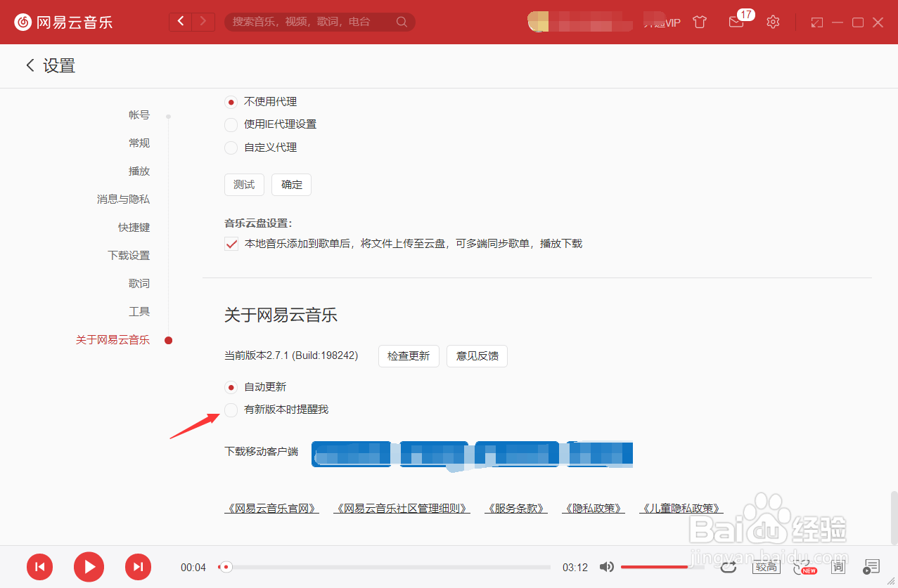Viewport: 898px width, 588px height.
Task: Select 自动更新 radio option
Action: (x=231, y=387)
